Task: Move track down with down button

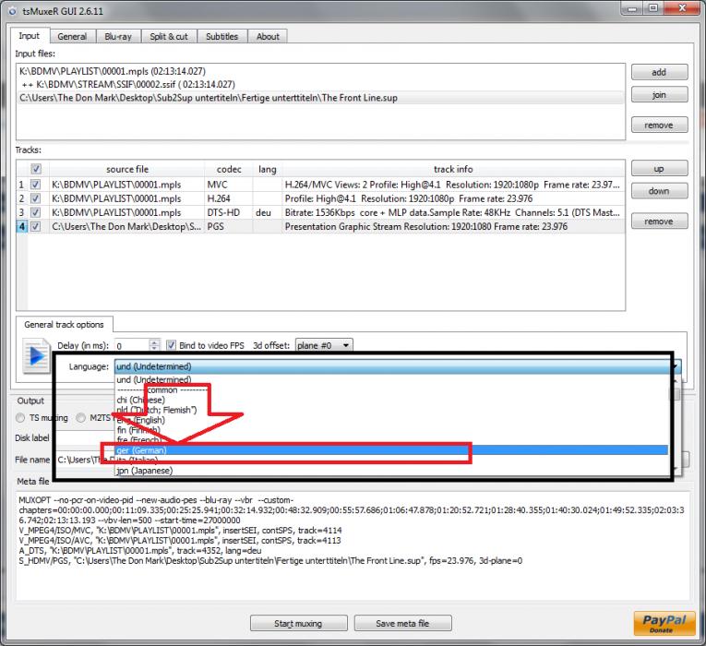Action: pos(659,191)
